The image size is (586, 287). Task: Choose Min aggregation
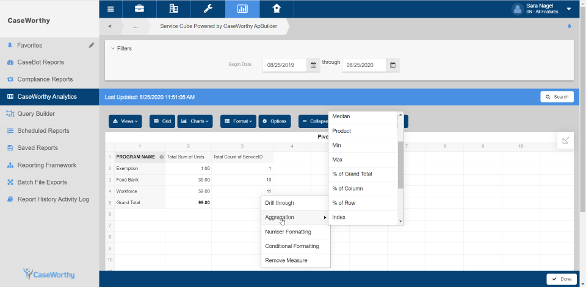(x=363, y=145)
